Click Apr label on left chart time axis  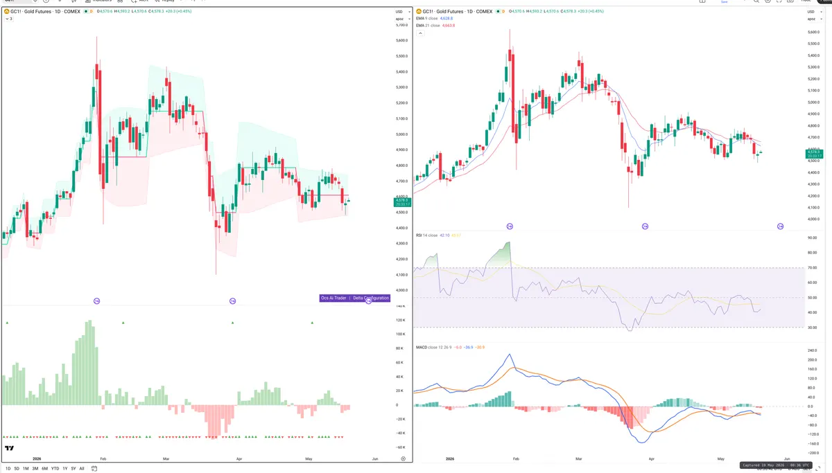coord(239,458)
